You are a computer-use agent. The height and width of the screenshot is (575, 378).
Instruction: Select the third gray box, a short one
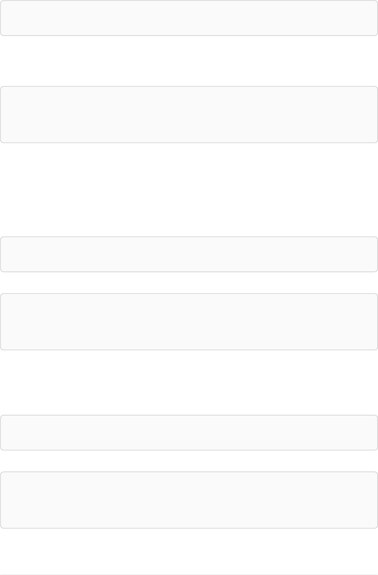[189, 254]
